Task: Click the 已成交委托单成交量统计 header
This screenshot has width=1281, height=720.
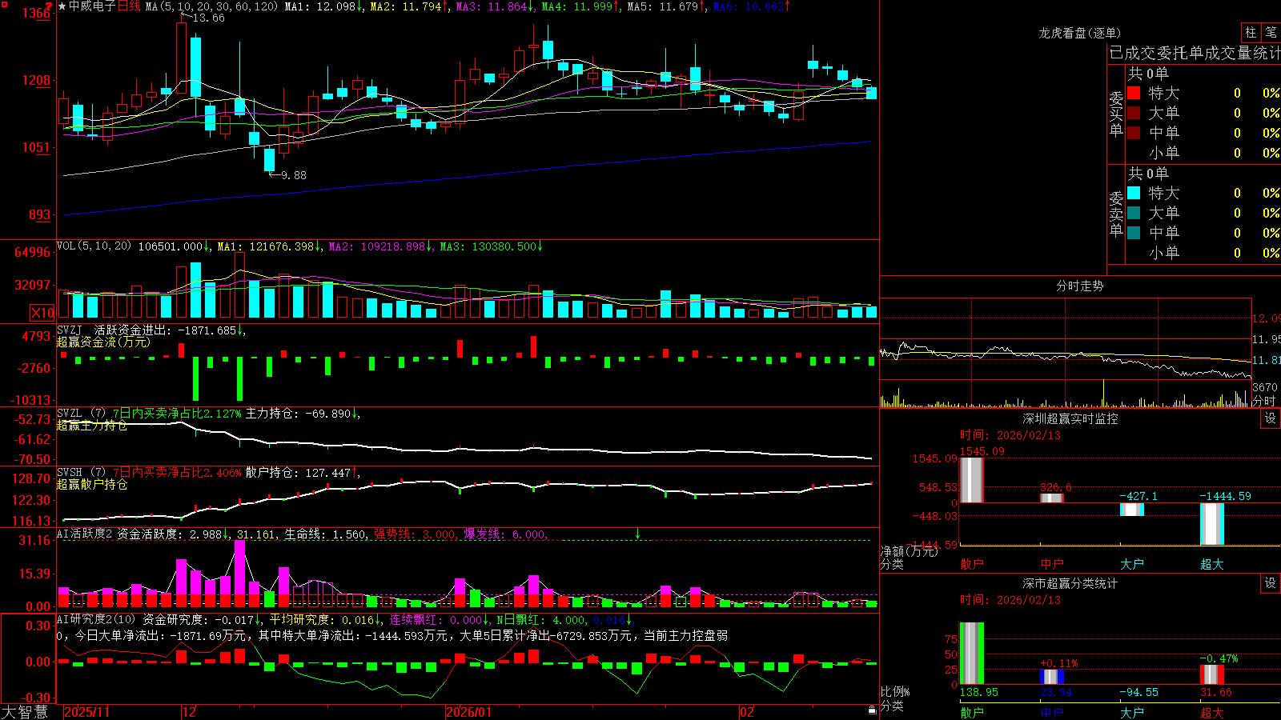Action: click(1195, 53)
